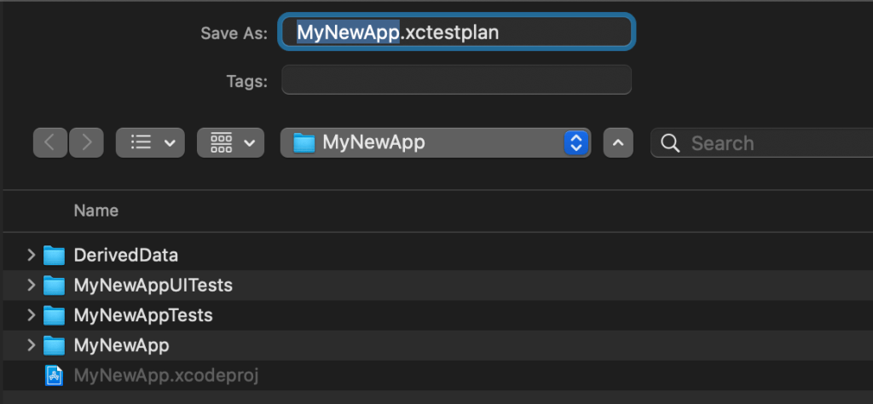873x404 pixels.
Task: Click the magnifying glass search icon
Action: (x=671, y=142)
